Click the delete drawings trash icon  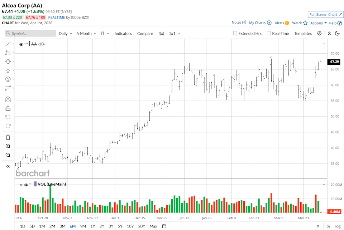tap(8, 137)
